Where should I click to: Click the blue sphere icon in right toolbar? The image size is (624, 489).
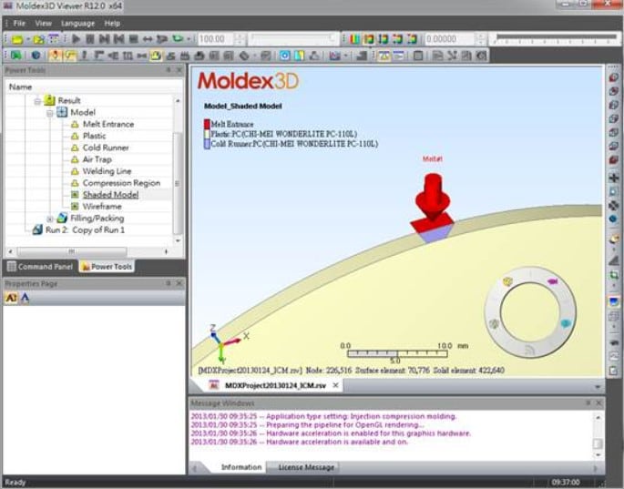(614, 219)
